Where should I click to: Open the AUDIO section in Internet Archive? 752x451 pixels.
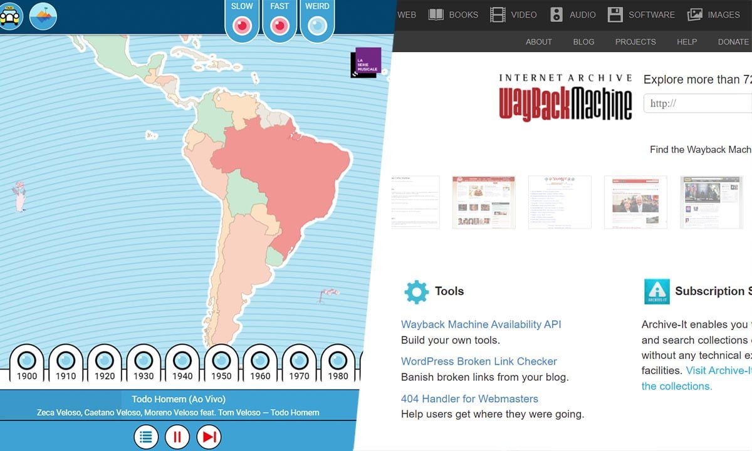[x=583, y=14]
